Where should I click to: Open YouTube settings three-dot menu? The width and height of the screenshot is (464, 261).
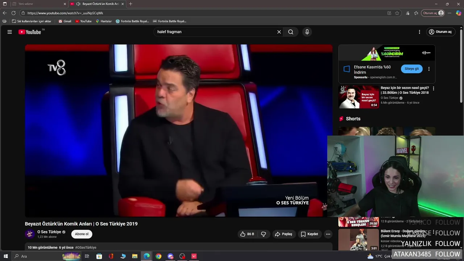coord(419,32)
